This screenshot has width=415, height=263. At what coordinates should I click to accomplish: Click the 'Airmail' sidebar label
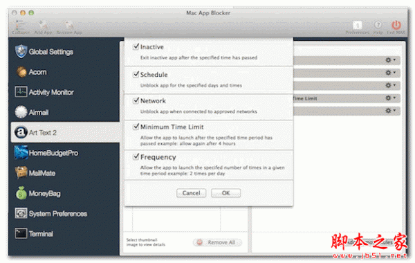click(39, 112)
